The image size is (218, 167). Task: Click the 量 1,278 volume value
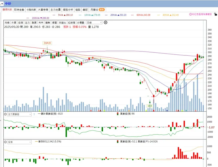(93, 27)
